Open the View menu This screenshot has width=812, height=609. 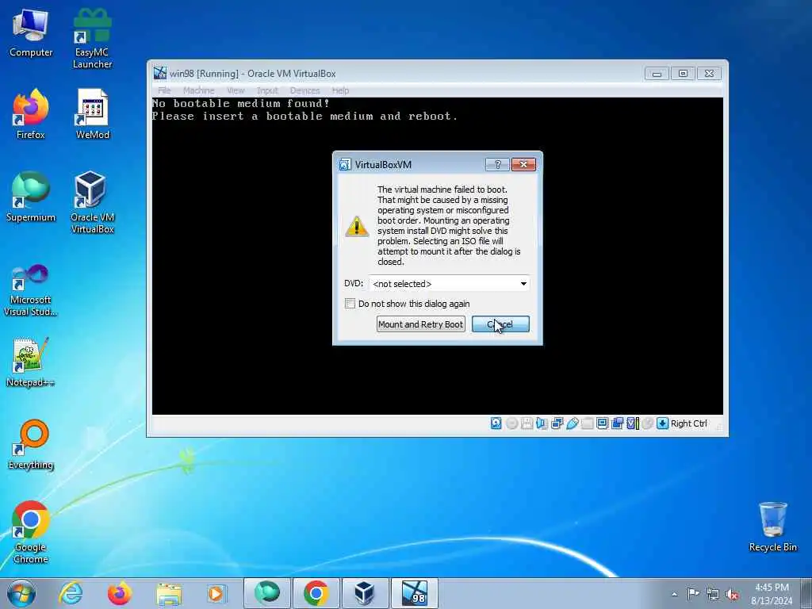click(235, 90)
